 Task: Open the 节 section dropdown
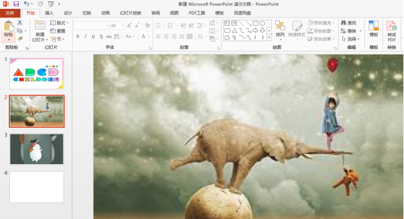(57, 39)
